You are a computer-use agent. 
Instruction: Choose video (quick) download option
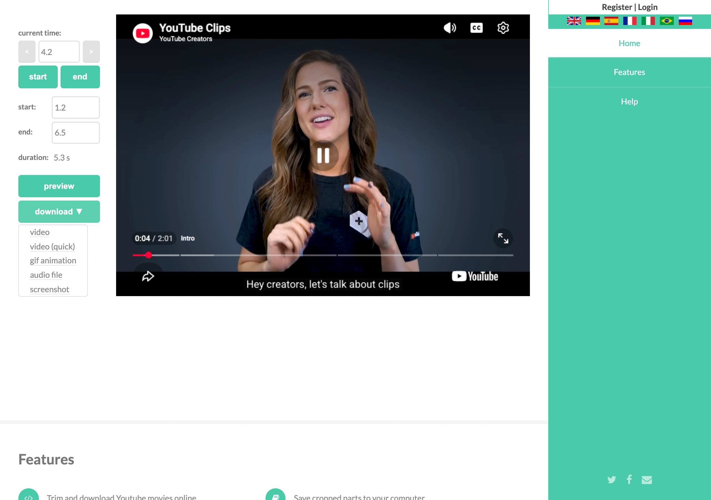tap(52, 247)
